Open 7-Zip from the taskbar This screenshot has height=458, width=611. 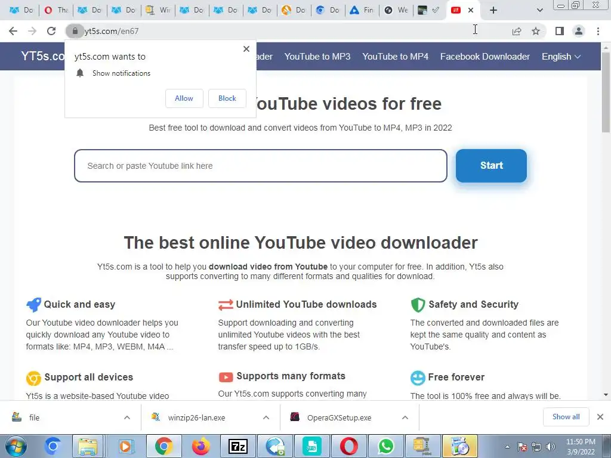[237, 446]
